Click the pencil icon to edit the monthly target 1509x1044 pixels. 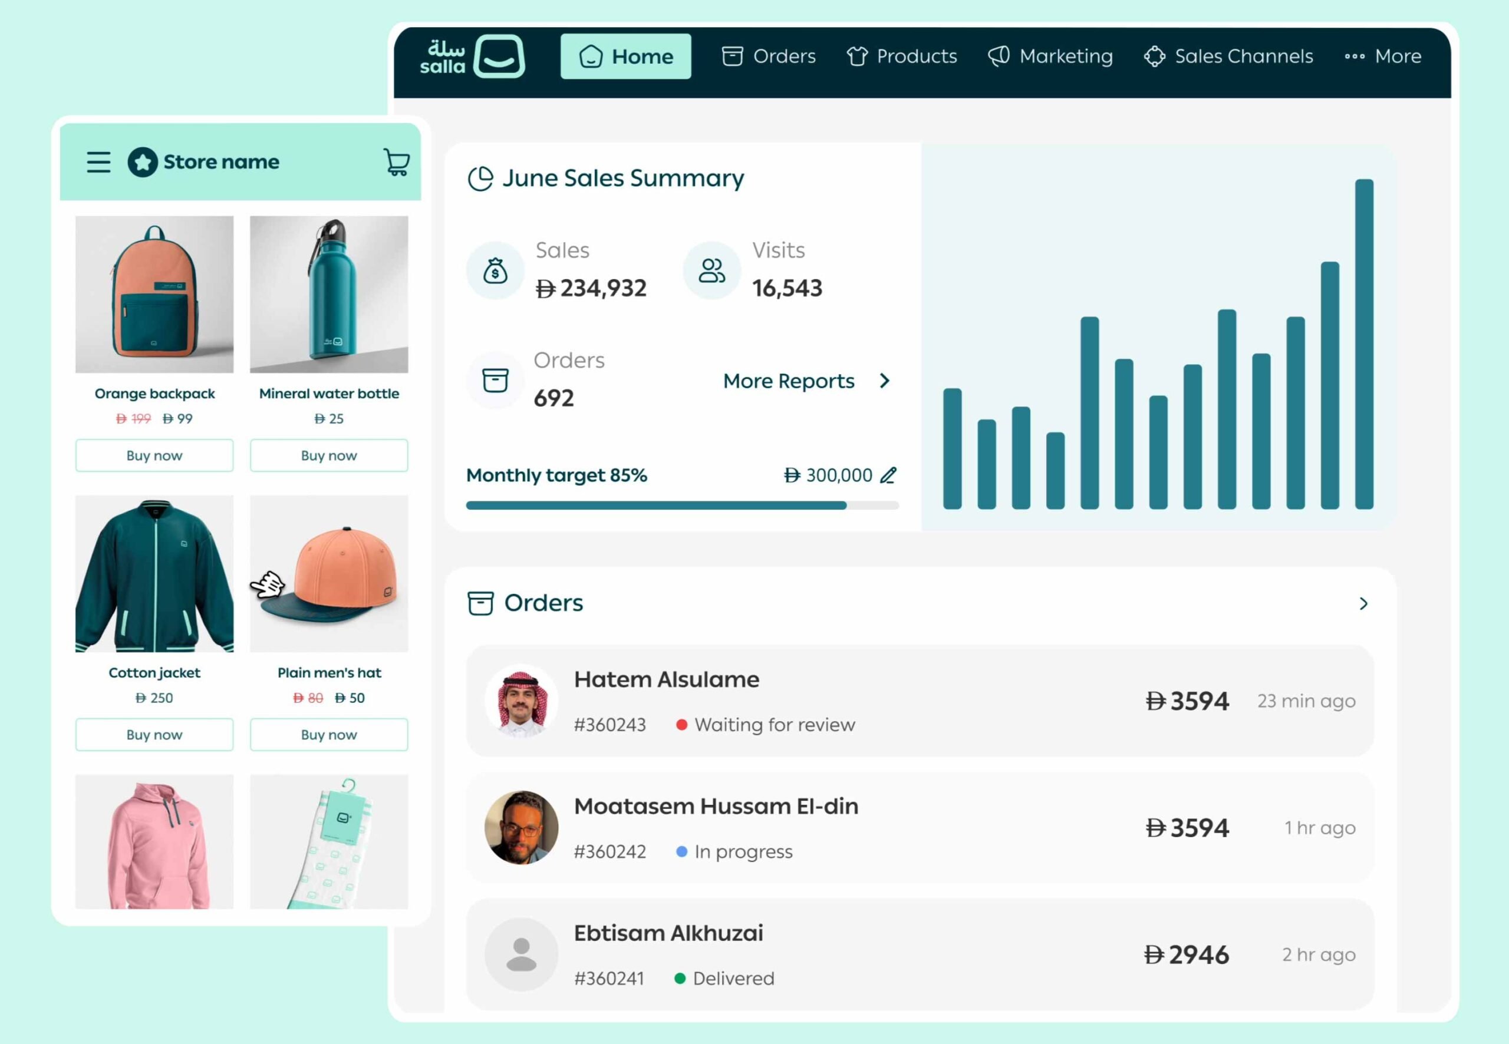[x=888, y=475]
